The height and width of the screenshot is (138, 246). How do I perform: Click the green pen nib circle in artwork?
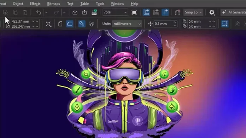pyautogui.click(x=77, y=107)
